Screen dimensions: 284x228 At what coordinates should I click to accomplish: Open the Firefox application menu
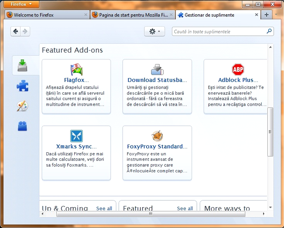(x=21, y=4)
